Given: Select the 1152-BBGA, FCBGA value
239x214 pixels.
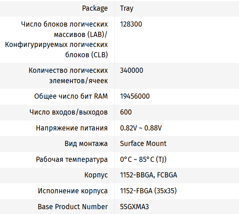Looking at the screenshot, I should [149, 175].
